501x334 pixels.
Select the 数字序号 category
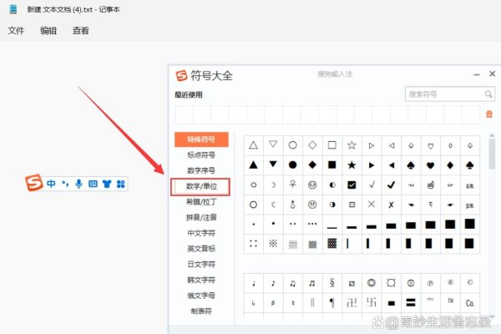click(x=201, y=170)
